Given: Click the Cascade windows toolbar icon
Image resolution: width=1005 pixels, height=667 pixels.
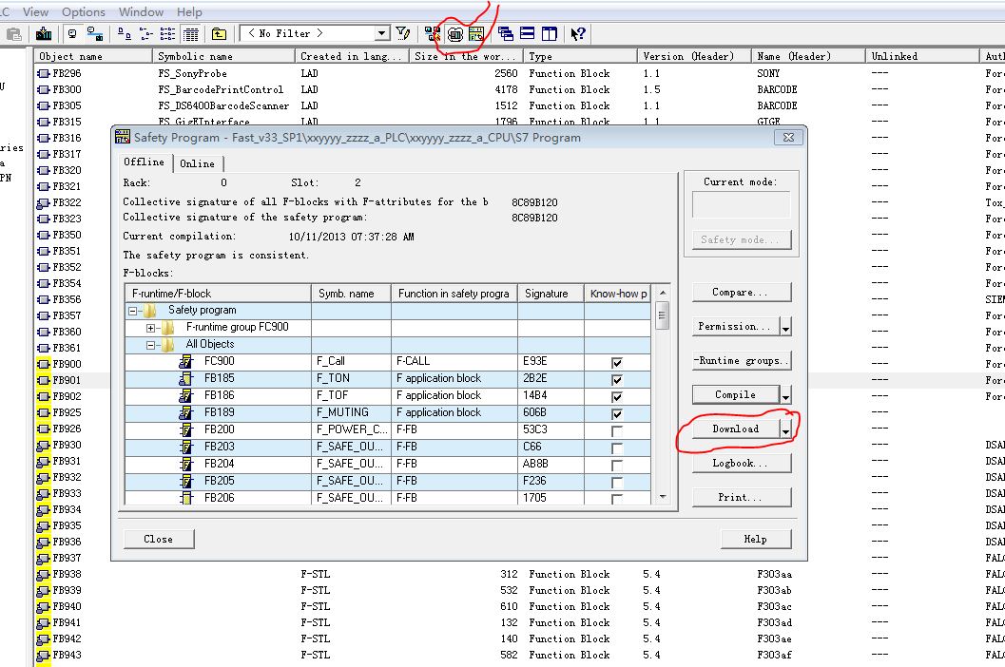Looking at the screenshot, I should pos(506,34).
